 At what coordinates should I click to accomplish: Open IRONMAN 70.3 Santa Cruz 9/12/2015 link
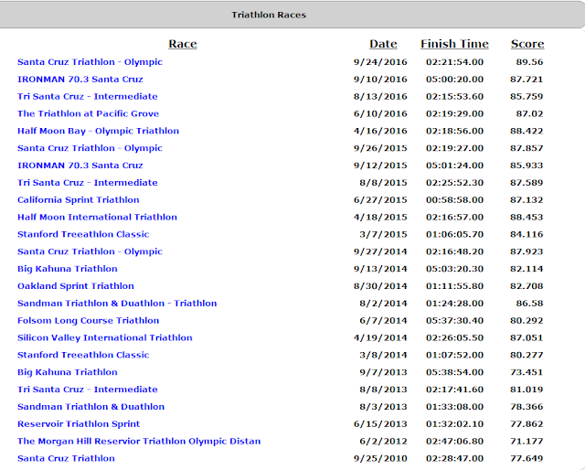[80, 166]
